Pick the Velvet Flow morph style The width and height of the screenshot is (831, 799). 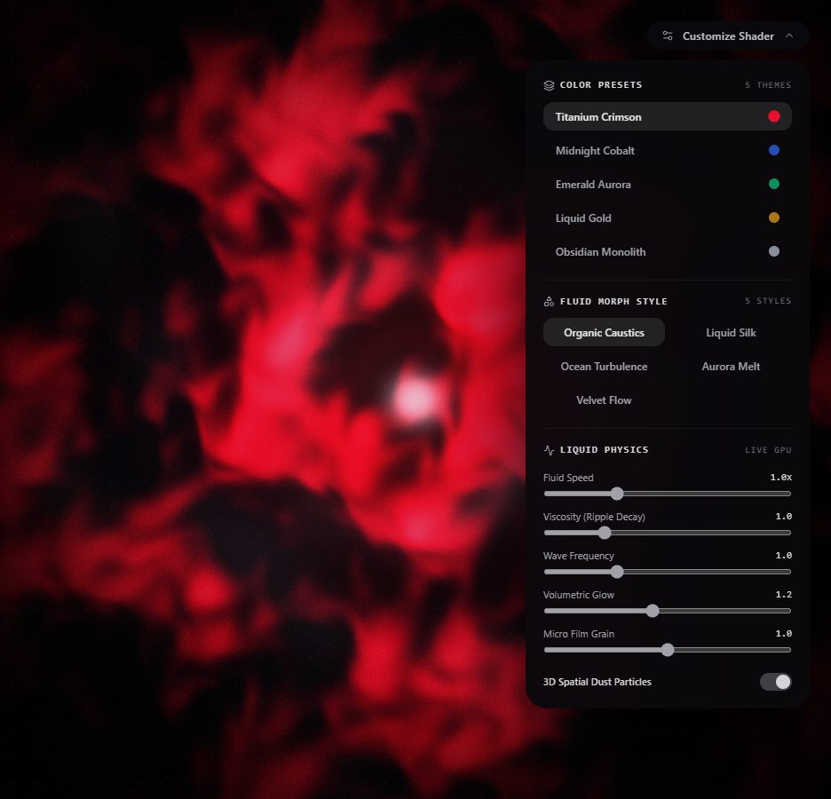pos(605,400)
